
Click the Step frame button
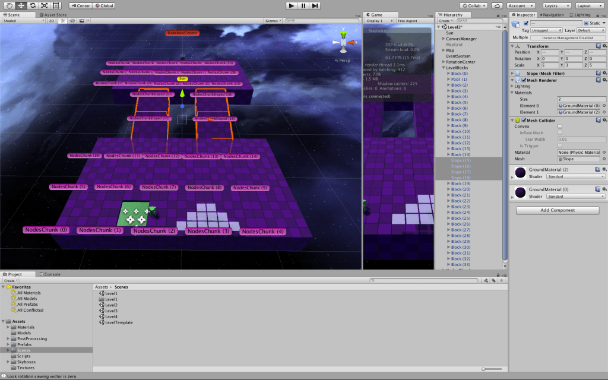click(315, 5)
